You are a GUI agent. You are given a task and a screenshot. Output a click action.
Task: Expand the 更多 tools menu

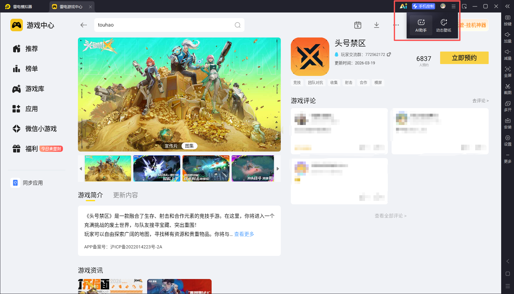point(508,158)
